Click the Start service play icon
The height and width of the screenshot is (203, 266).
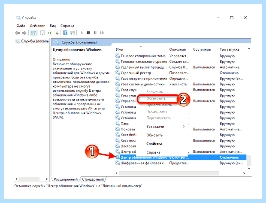tap(82, 33)
